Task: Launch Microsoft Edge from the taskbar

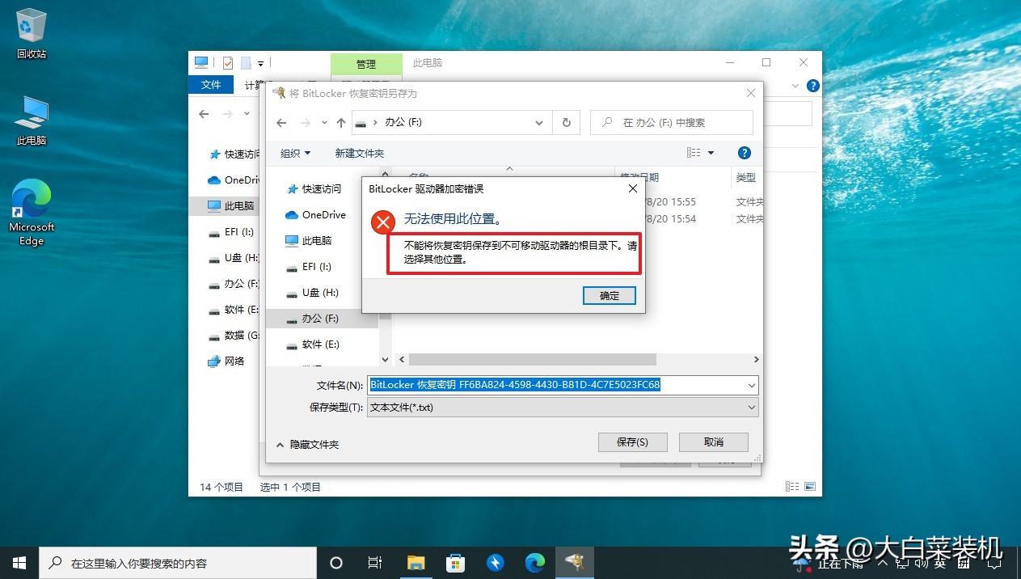Action: pyautogui.click(x=535, y=562)
